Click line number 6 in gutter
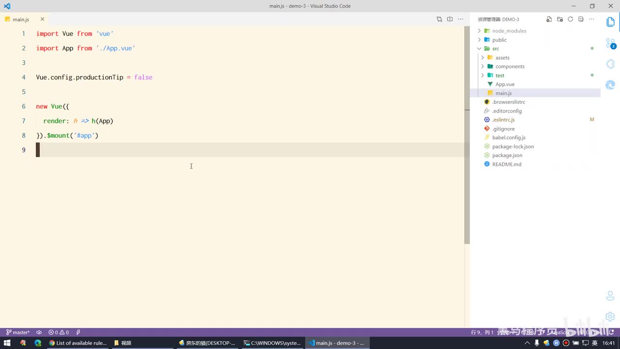Viewport: 620px width, 349px height. (x=24, y=106)
